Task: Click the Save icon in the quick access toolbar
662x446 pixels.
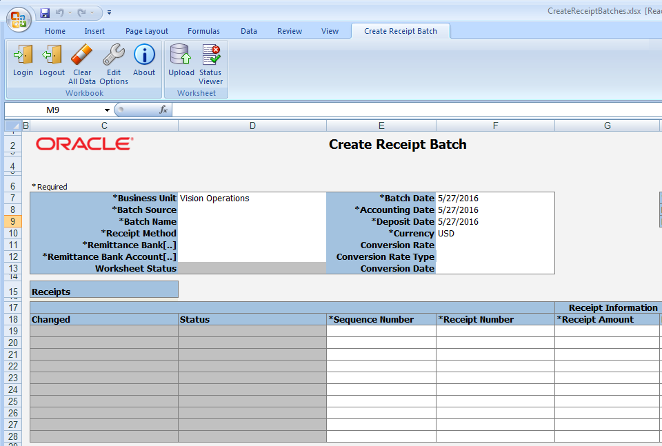Action: (45, 12)
